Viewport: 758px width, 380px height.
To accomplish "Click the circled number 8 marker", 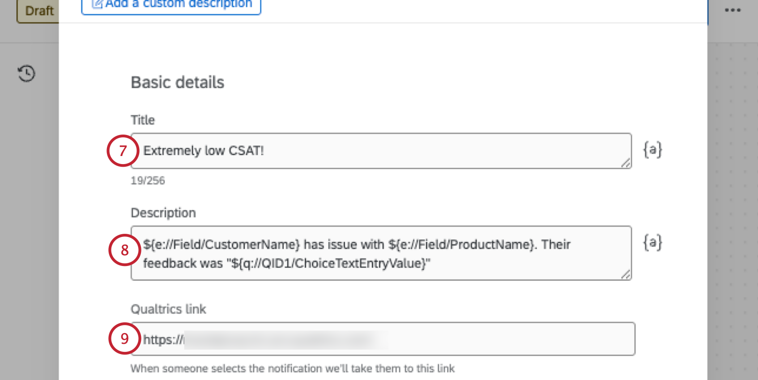I will point(125,250).
